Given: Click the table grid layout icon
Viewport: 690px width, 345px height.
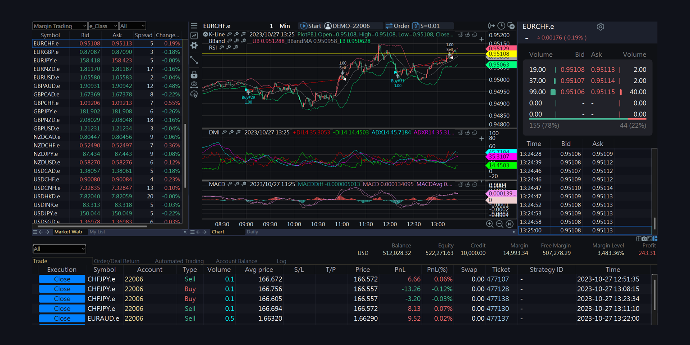Looking at the screenshot, I should [639, 238].
